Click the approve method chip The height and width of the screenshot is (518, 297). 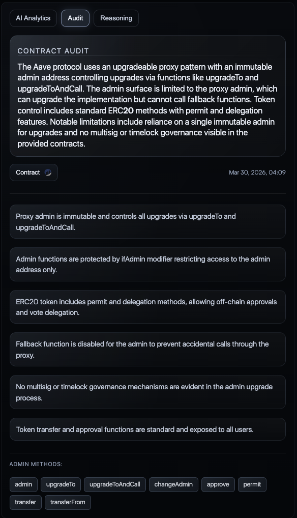tap(218, 484)
